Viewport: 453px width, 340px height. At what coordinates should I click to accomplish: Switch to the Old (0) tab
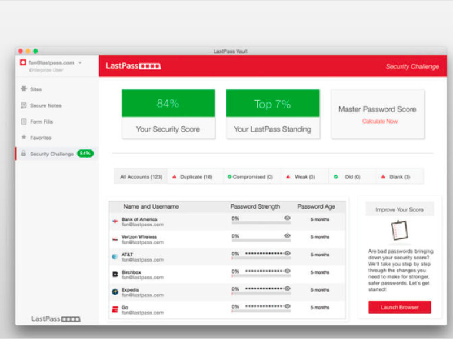[x=352, y=177]
